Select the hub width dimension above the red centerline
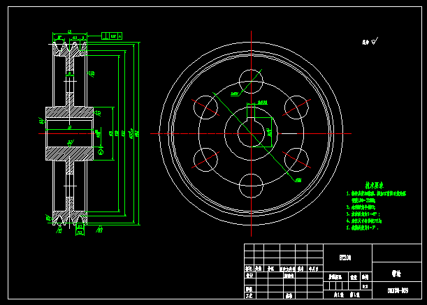Viewport: 427px width, 305px height. point(70,127)
